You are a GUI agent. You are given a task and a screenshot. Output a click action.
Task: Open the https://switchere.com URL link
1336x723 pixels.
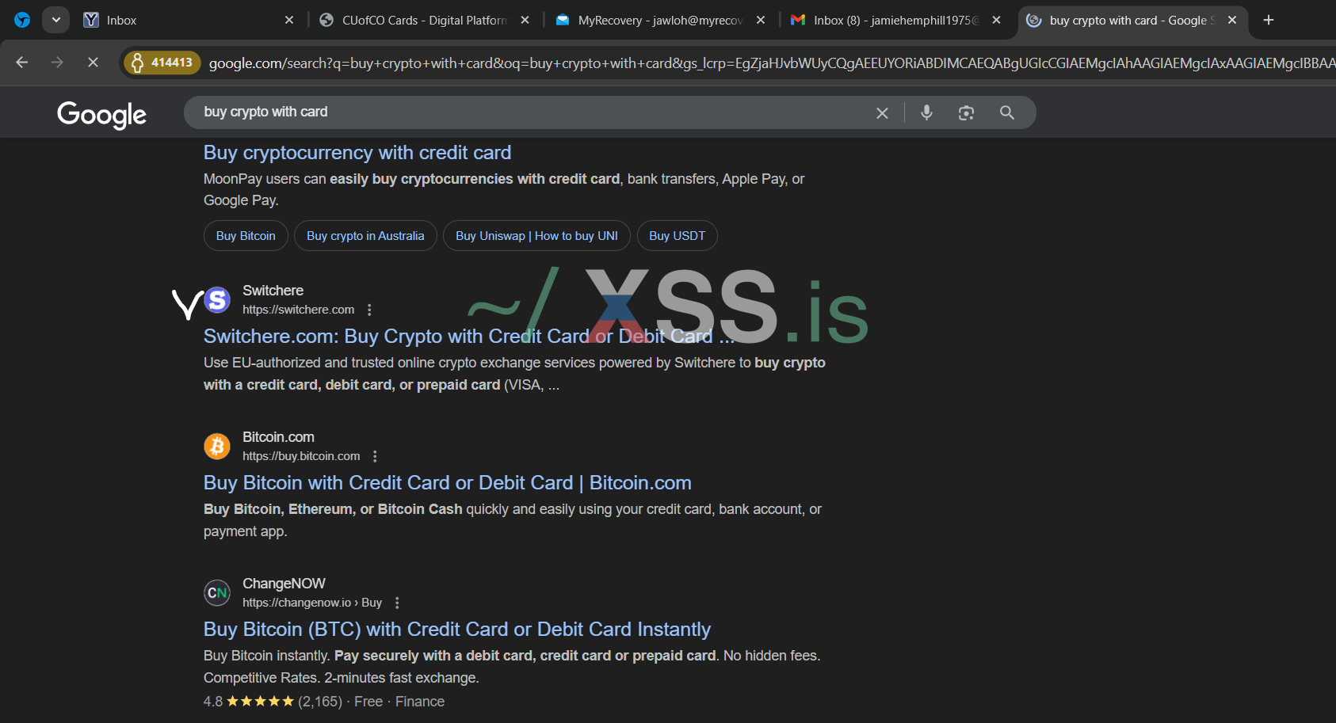click(x=298, y=310)
